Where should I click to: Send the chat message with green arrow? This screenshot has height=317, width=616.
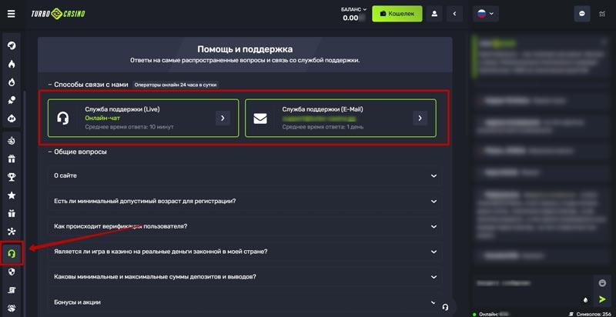click(x=602, y=300)
